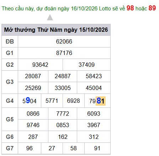Click the G4 row label
Image resolution: width=159 pixels, height=156 pixels.
10,101
